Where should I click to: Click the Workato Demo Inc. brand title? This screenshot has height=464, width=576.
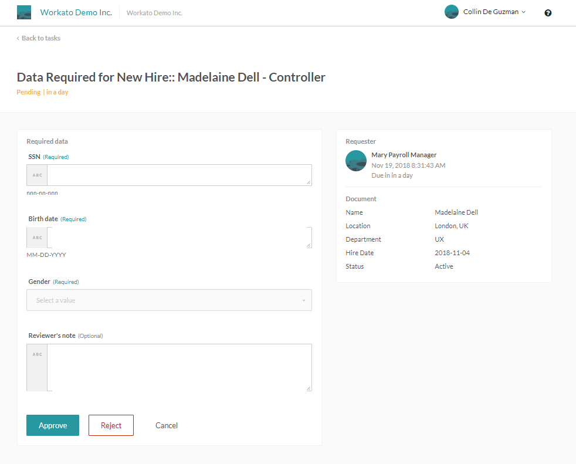pos(76,12)
